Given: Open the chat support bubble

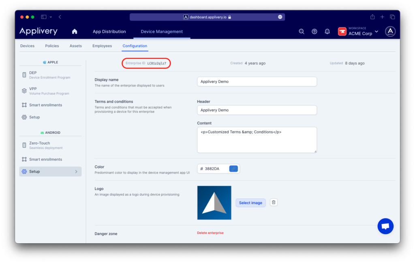Looking at the screenshot, I should pos(385,226).
